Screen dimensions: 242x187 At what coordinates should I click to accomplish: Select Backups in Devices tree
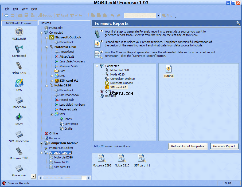[x=54, y=138]
